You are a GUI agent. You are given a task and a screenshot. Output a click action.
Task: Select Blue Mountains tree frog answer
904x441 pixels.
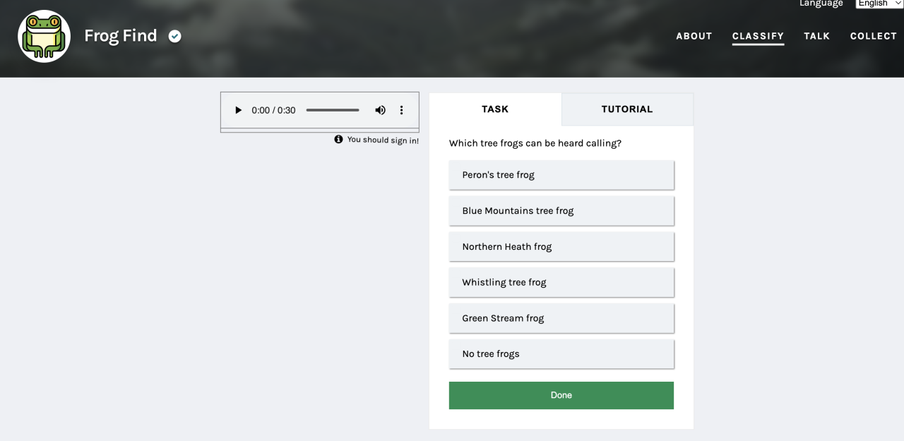(561, 211)
